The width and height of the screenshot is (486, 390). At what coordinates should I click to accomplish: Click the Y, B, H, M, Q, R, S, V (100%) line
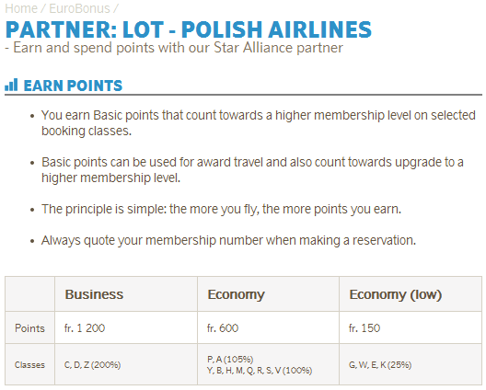pos(260,371)
